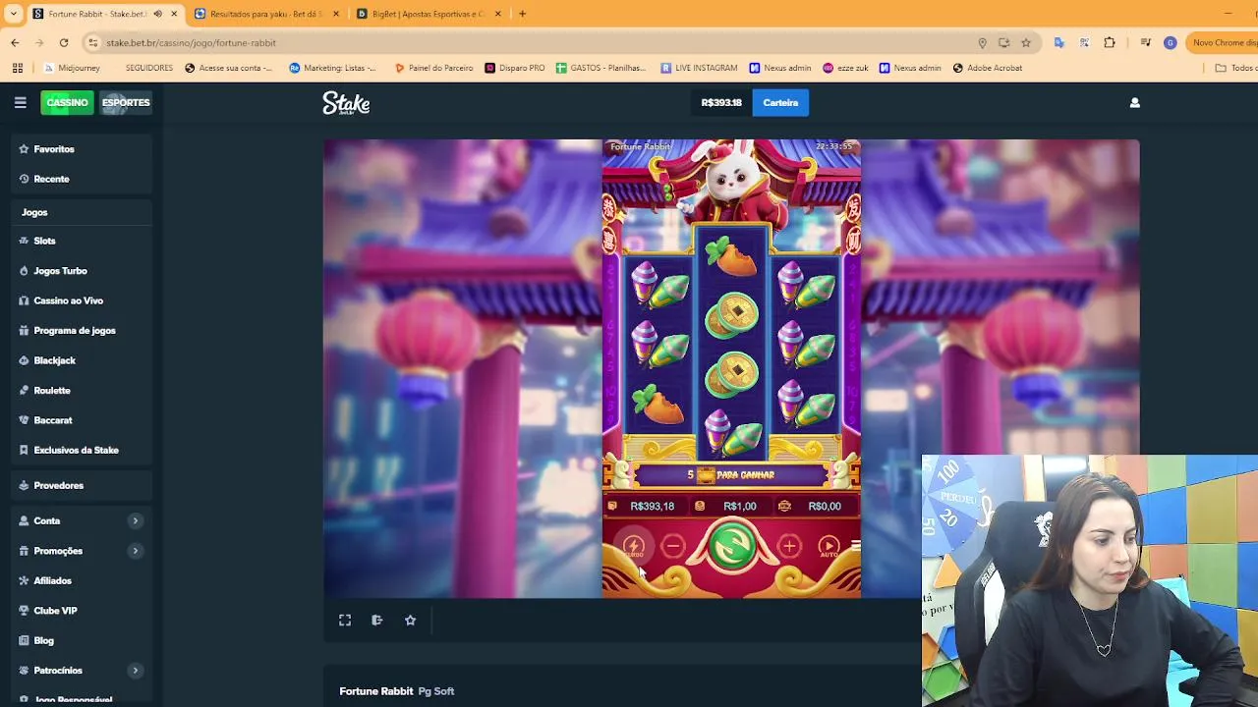The image size is (1258, 707).
Task: Add Fortune Rabbit to favorites star
Action: click(x=410, y=620)
